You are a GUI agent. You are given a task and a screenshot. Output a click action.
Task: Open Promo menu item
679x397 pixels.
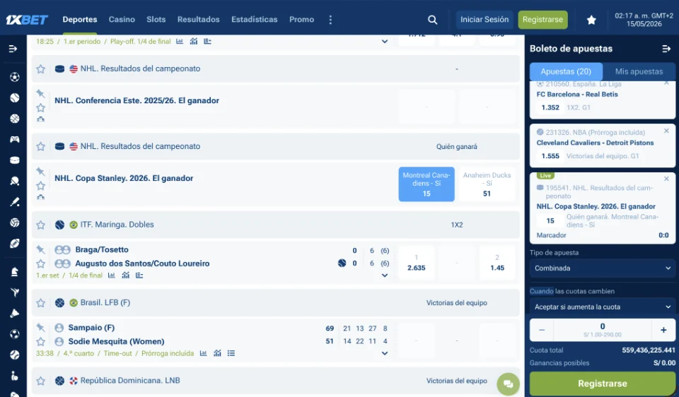click(301, 20)
